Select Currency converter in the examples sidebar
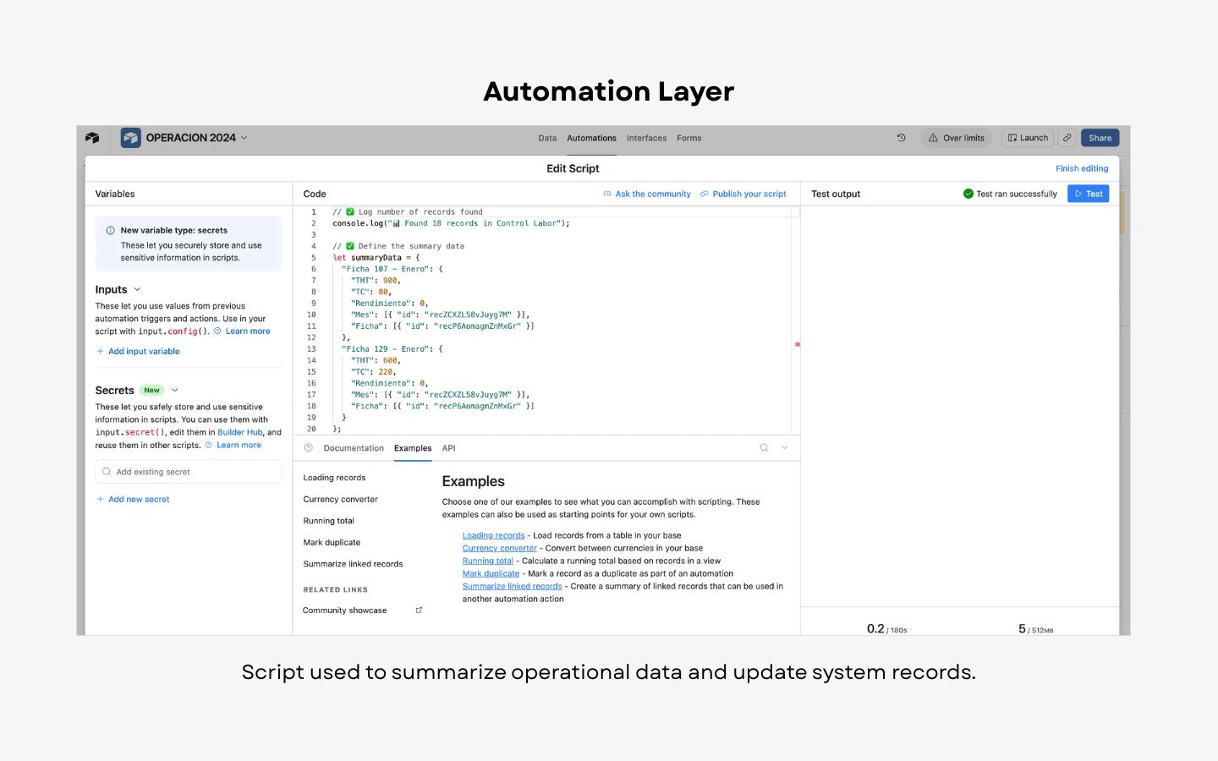Screen dimensions: 1218x761 [341, 500]
